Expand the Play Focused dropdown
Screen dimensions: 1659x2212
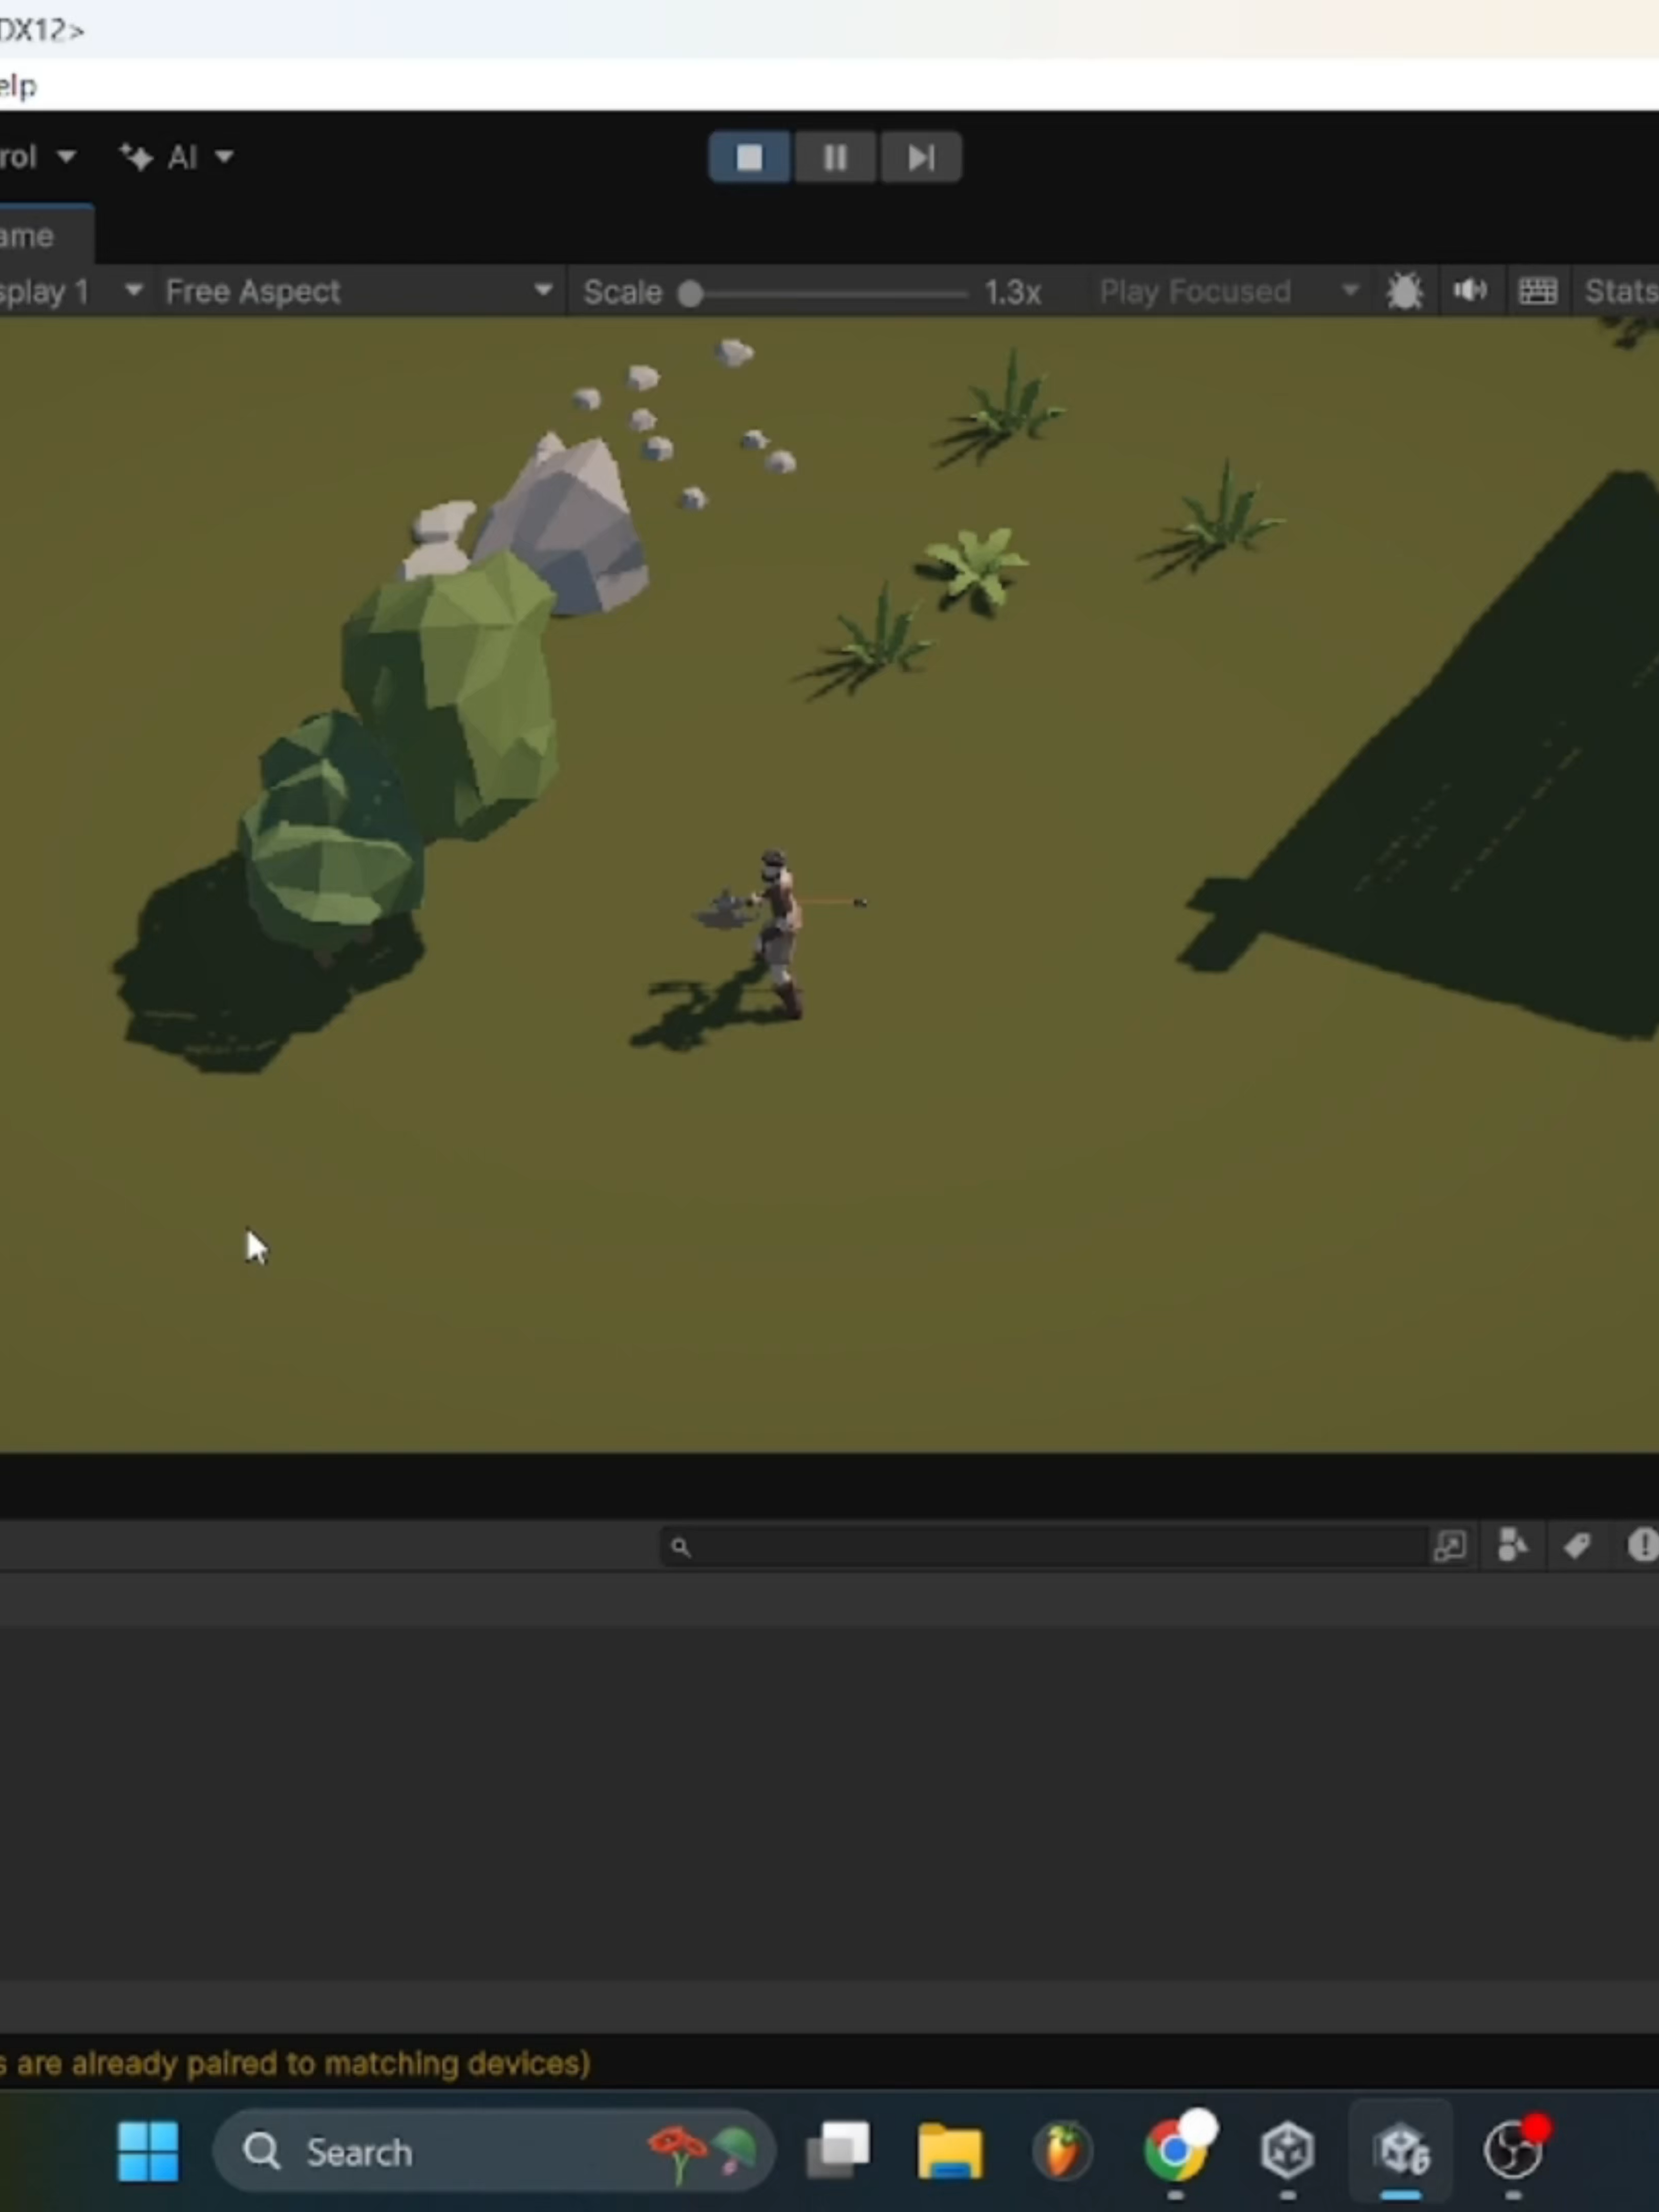click(1229, 292)
